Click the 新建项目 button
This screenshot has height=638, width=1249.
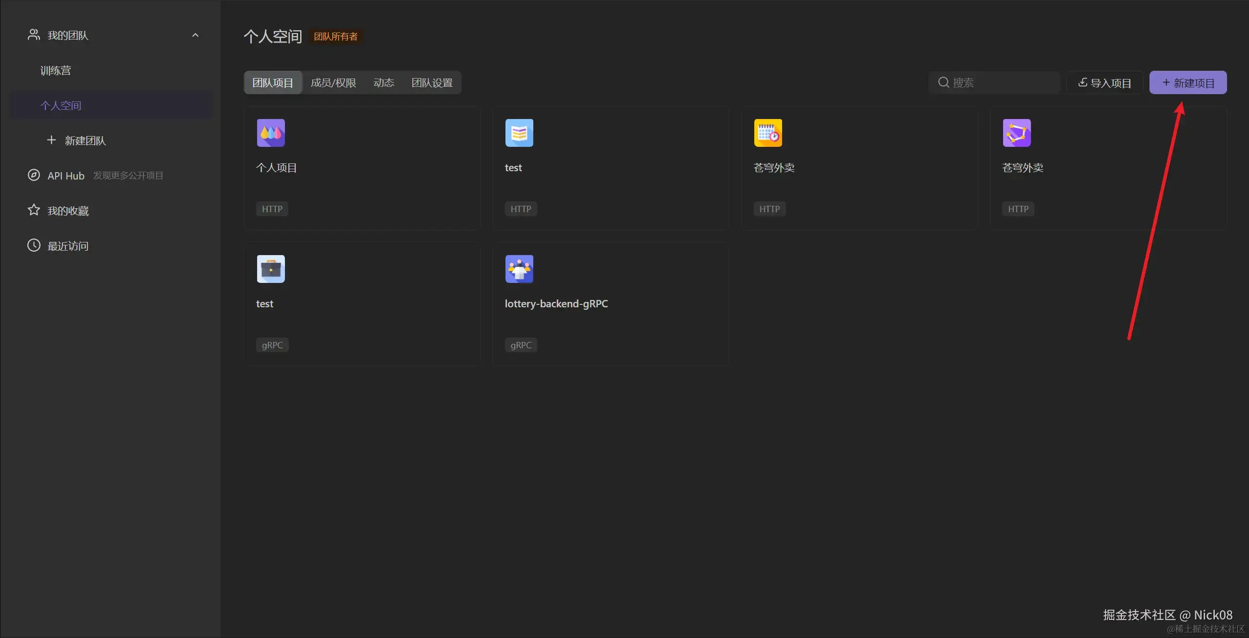(x=1188, y=83)
